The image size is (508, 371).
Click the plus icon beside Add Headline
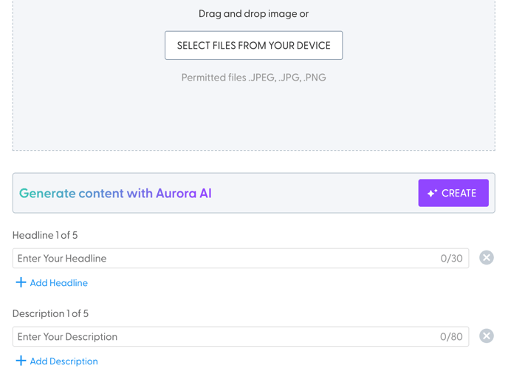tap(21, 282)
